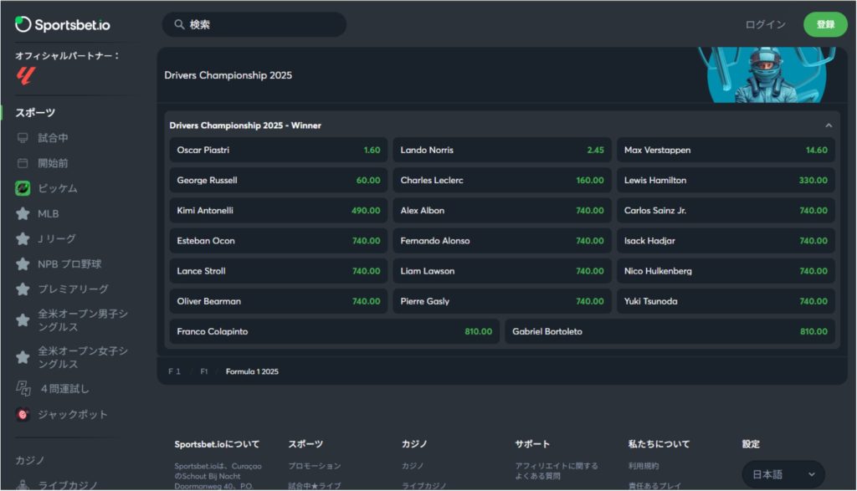Click the green ピッケム icon
This screenshot has width=857, height=491.
[x=23, y=188]
